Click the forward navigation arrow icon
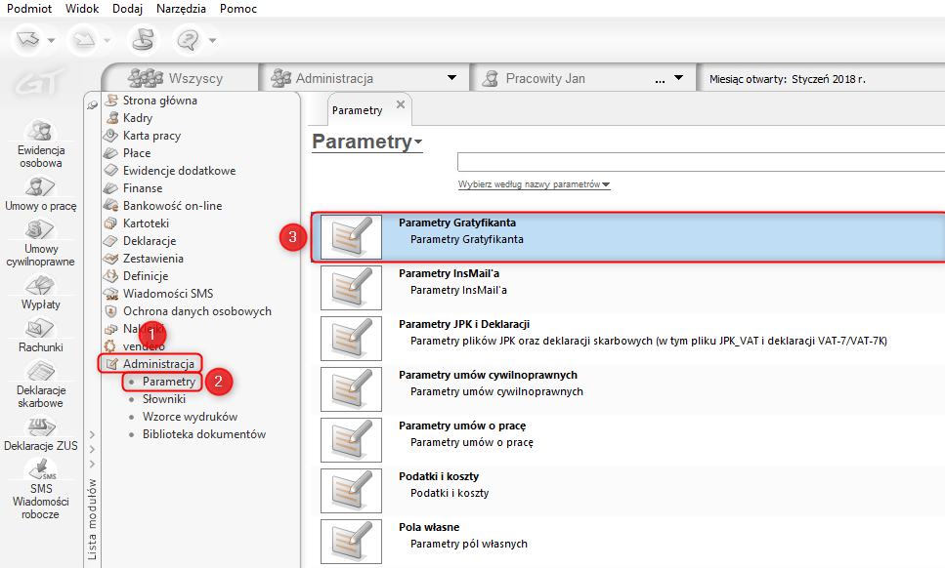The image size is (945, 568). click(x=83, y=40)
